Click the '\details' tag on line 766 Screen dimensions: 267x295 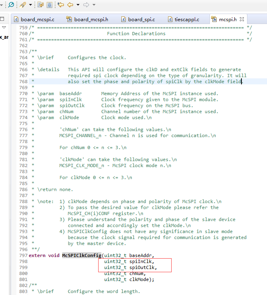(x=48, y=70)
